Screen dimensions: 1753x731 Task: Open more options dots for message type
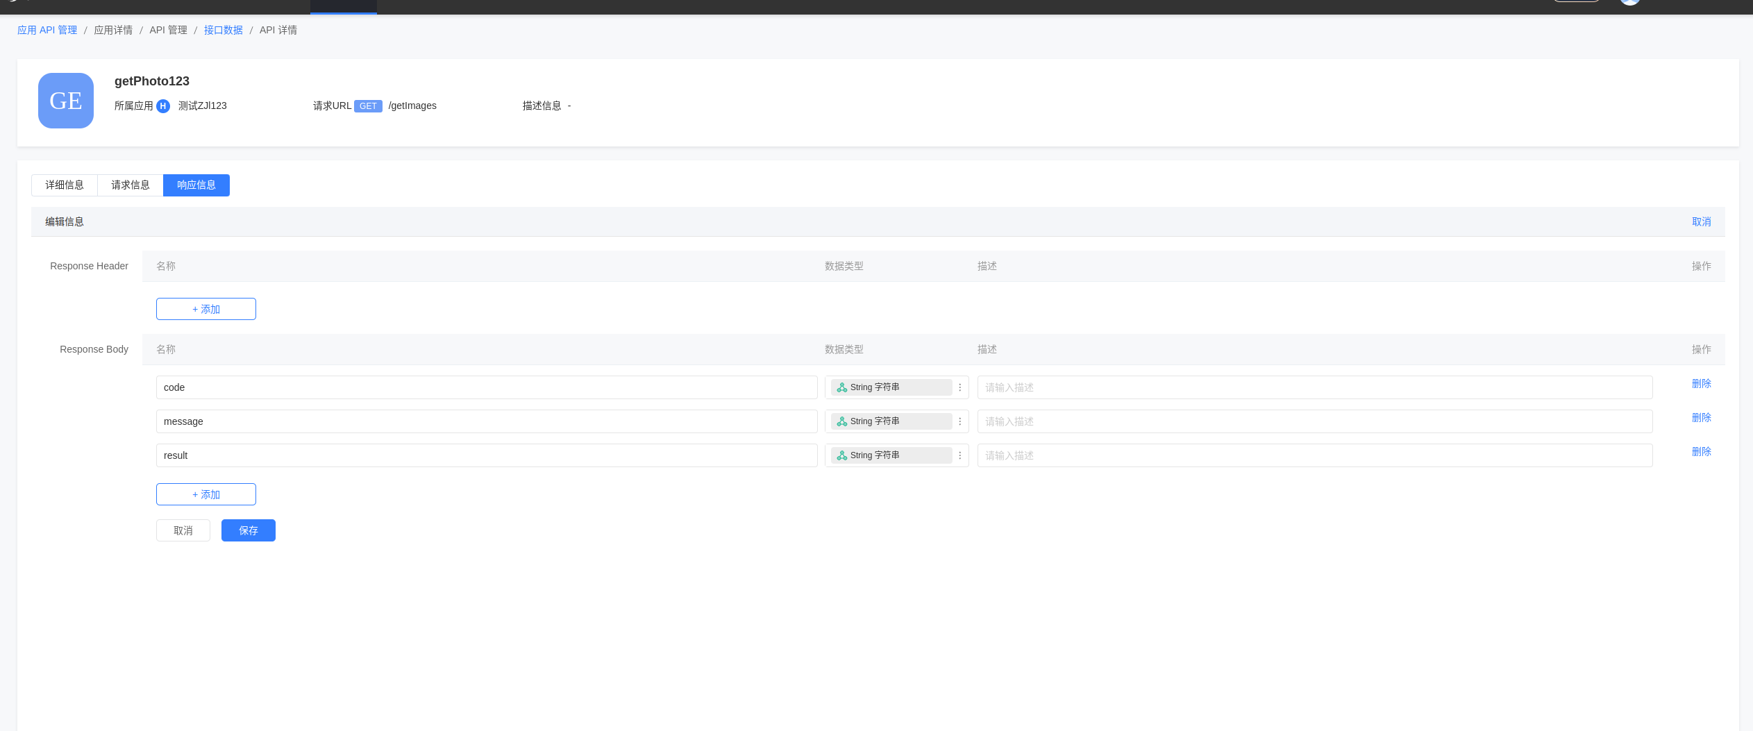click(x=960, y=421)
